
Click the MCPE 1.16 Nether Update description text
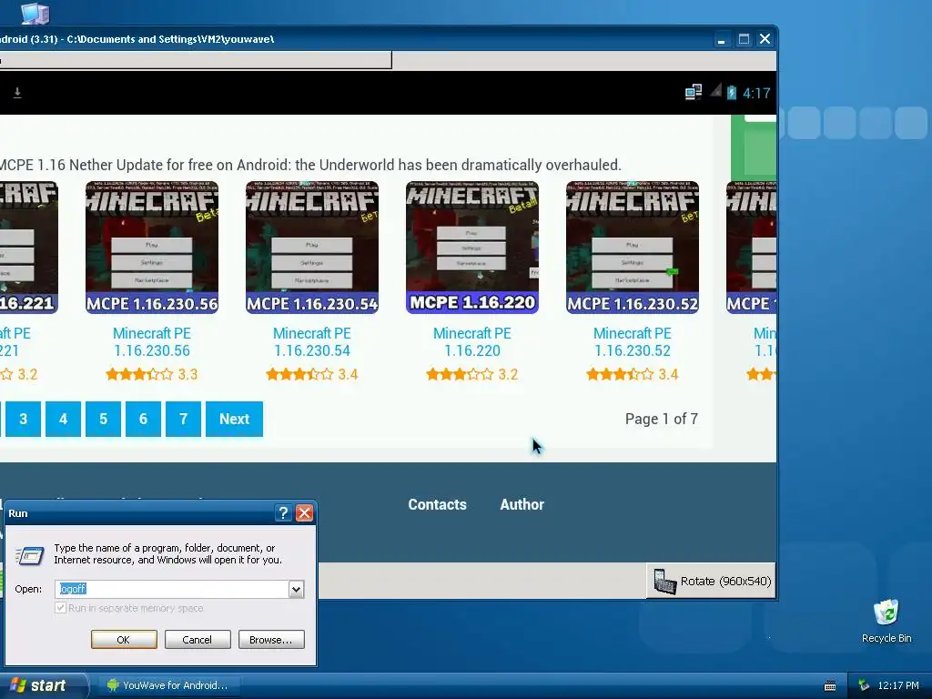[310, 165]
